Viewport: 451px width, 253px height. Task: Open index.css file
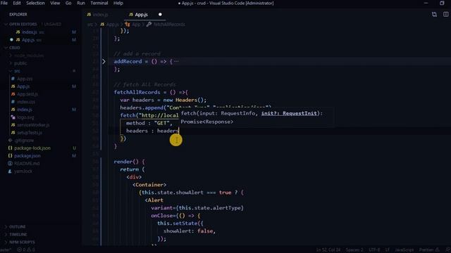26,102
